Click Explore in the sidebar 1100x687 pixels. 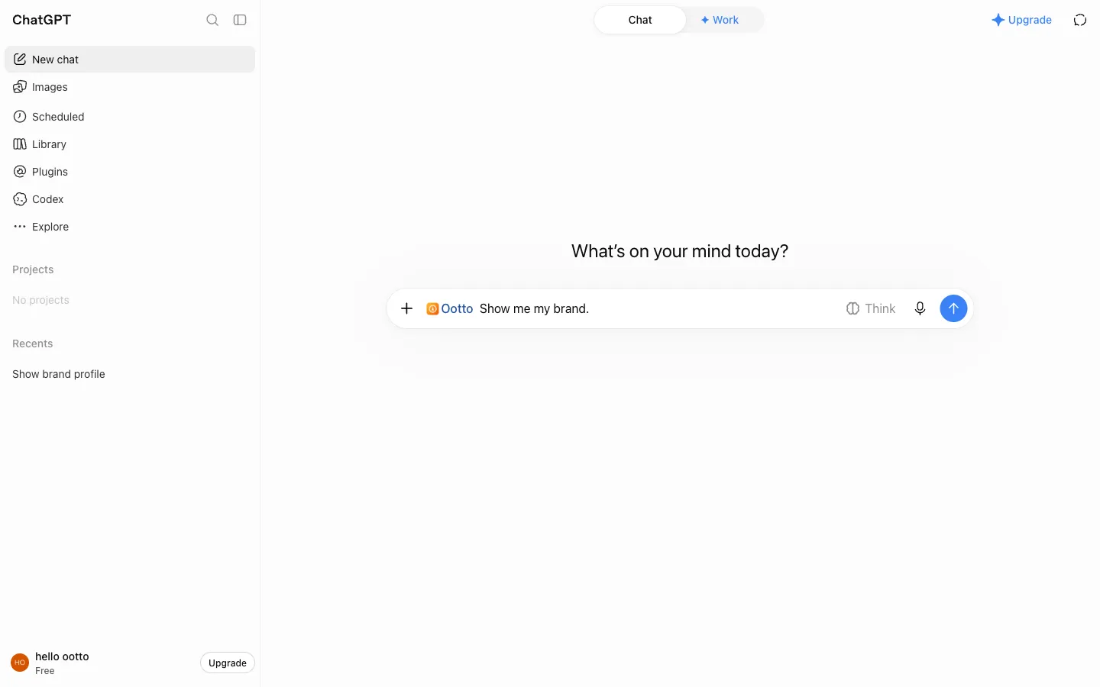tap(130, 227)
